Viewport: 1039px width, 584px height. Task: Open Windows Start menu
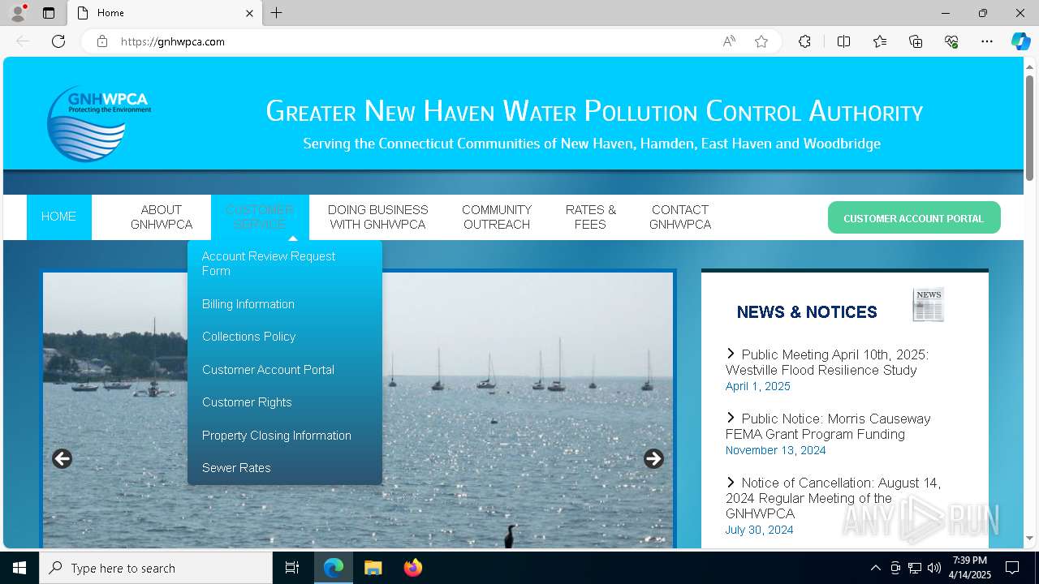(19, 568)
